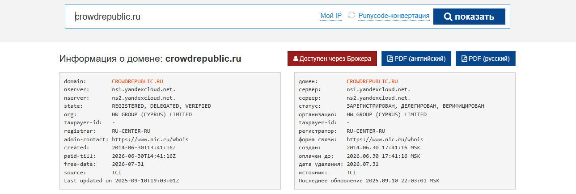Select created date 2014-06-30T13:41:16Z
Viewport: 576px width, 194px height.
click(x=144, y=148)
